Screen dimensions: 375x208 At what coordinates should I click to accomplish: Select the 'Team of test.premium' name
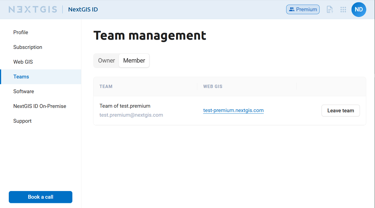click(x=125, y=106)
